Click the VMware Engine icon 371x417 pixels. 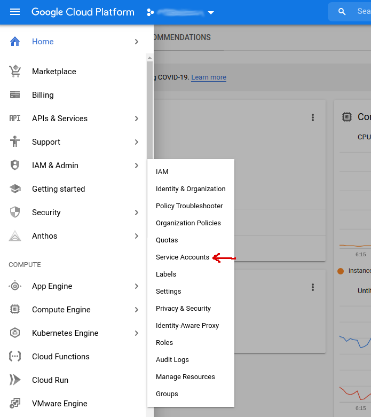(x=15, y=403)
